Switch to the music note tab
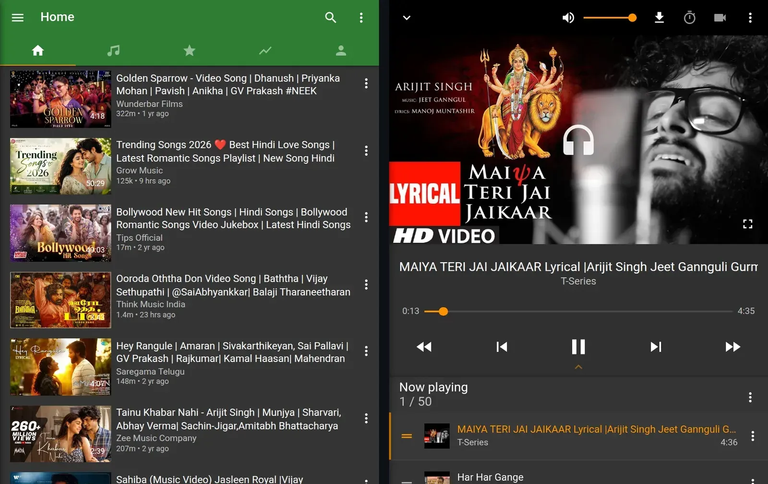768x484 pixels. pyautogui.click(x=113, y=50)
